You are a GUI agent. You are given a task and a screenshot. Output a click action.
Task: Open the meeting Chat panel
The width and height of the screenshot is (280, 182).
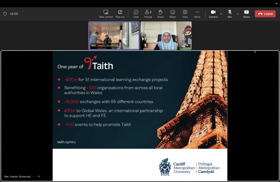point(136,14)
